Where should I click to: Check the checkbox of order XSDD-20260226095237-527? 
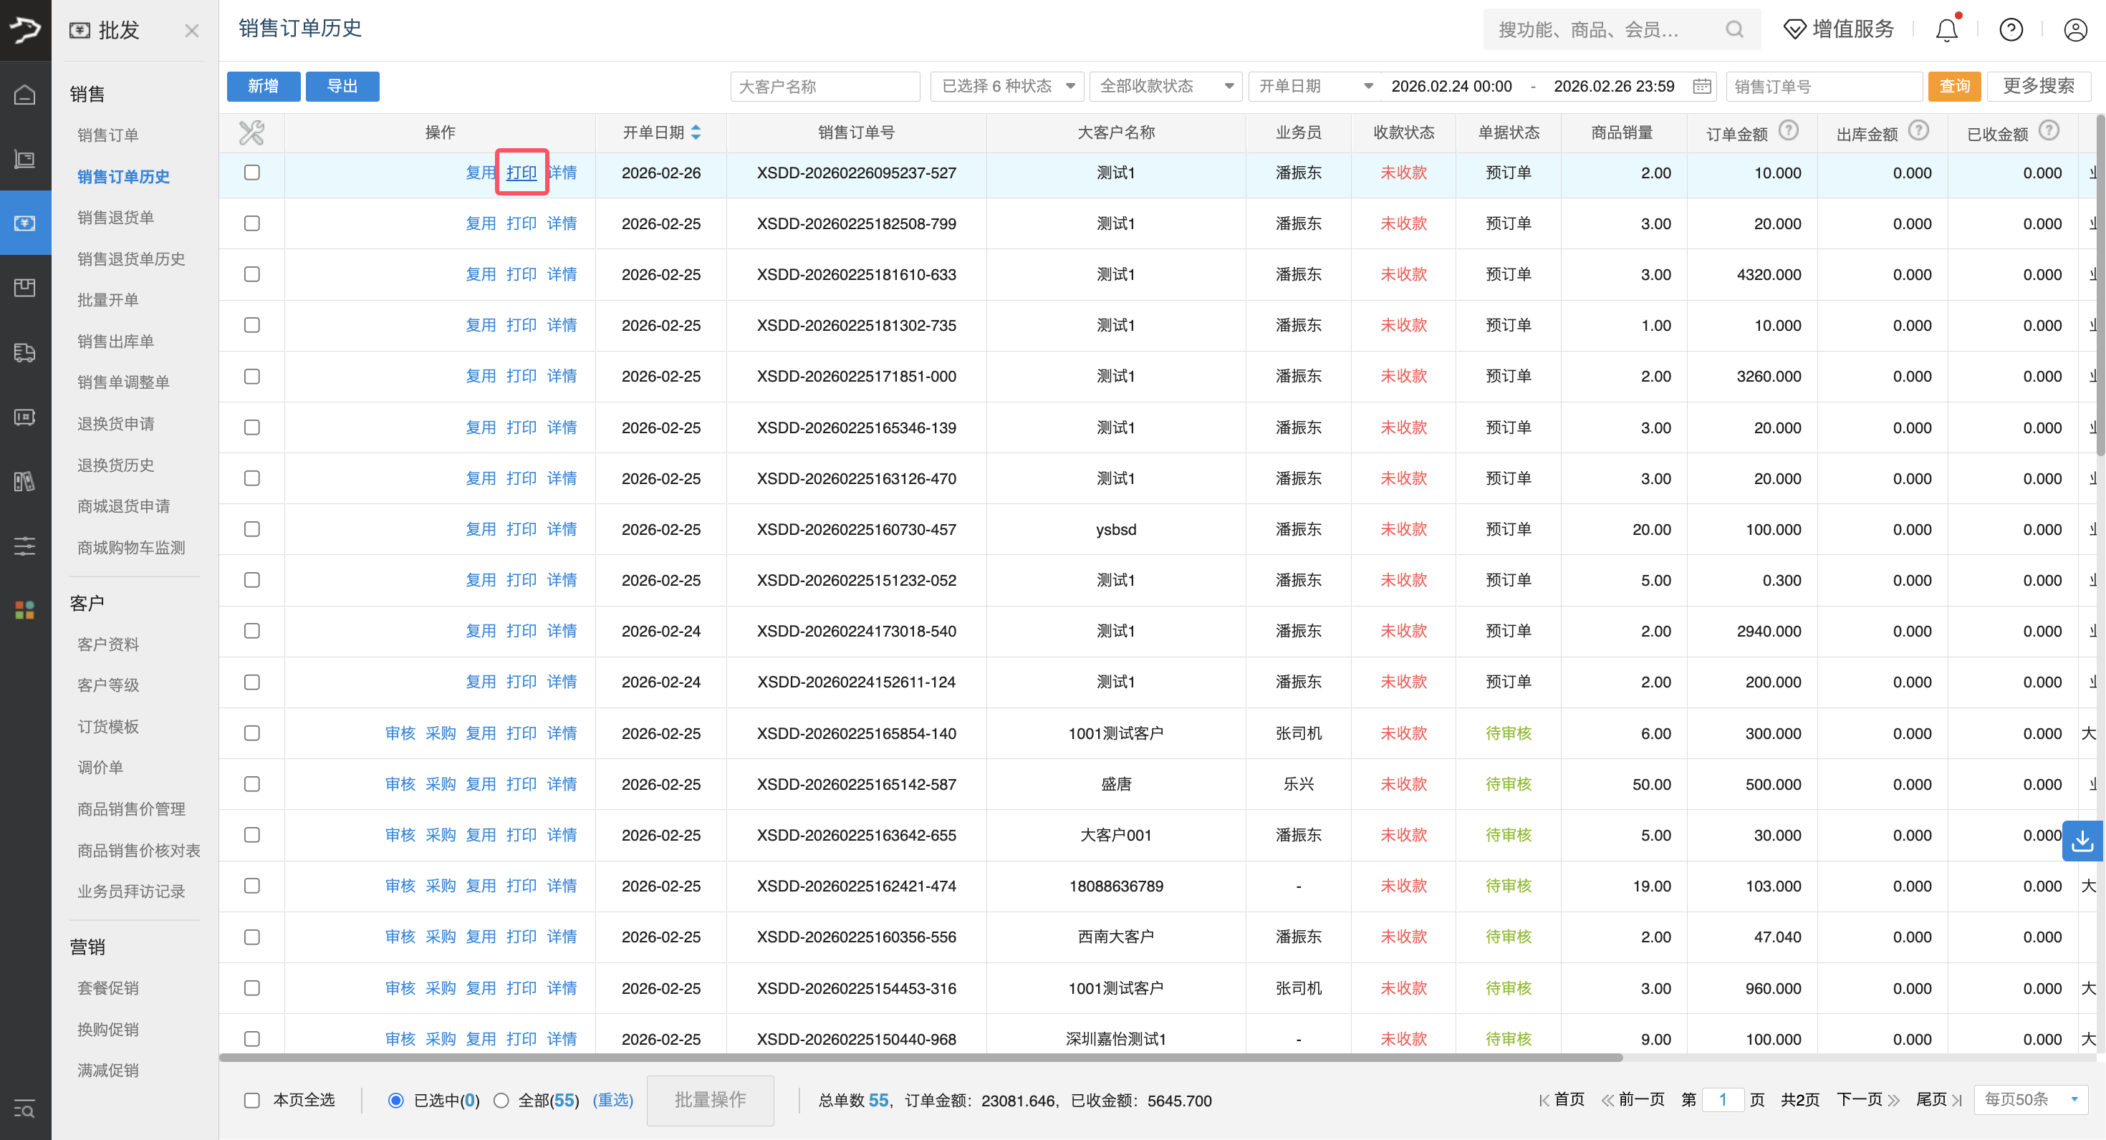(252, 173)
